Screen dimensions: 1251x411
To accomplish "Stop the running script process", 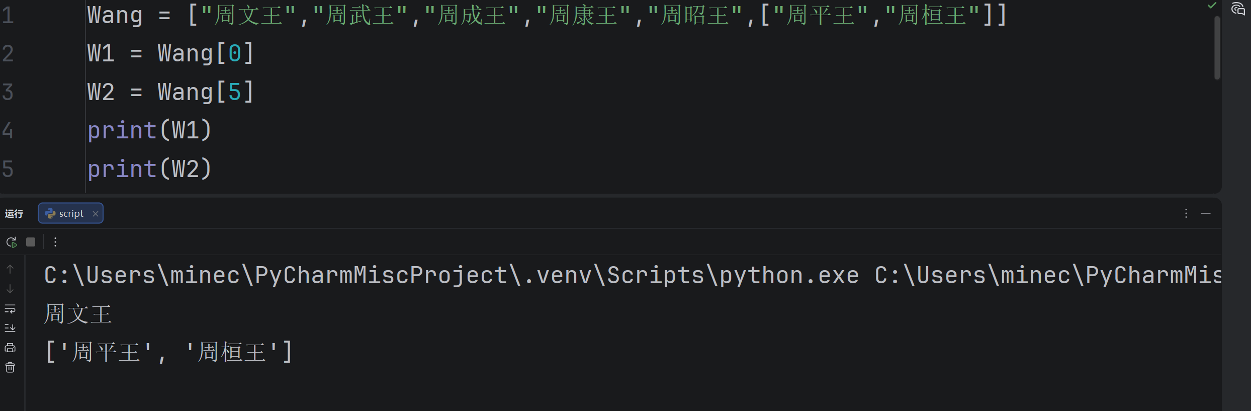I will pos(31,242).
